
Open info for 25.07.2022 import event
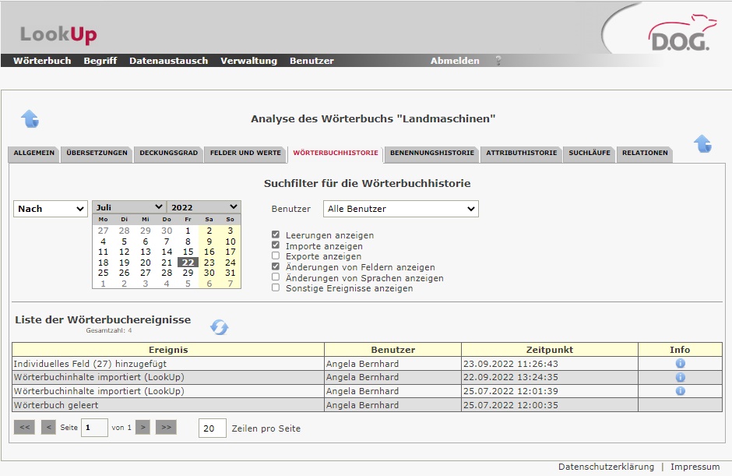tap(680, 391)
